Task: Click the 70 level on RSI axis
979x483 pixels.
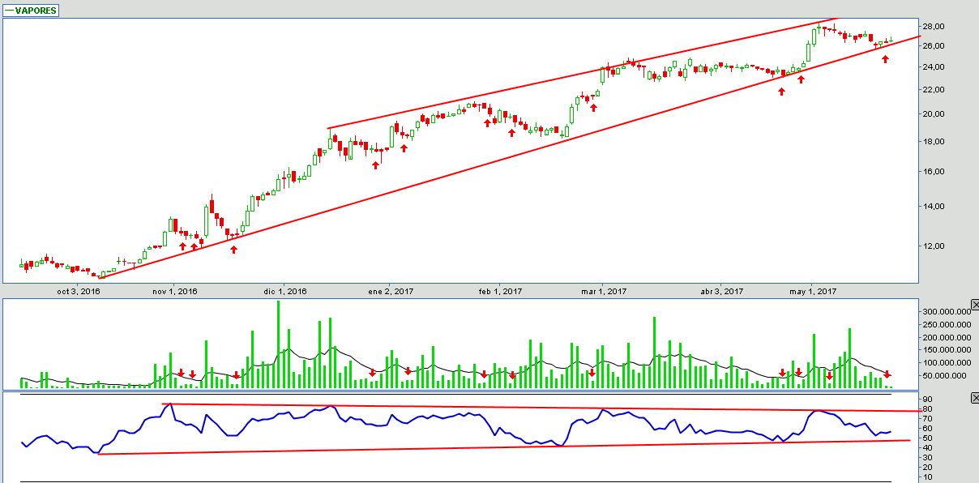Action: (x=929, y=419)
